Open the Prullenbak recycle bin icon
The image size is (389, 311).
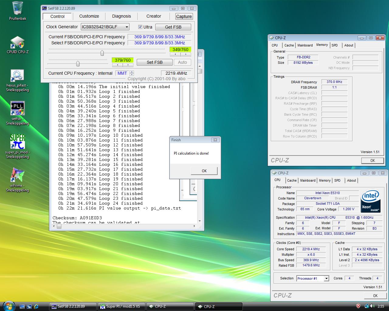(17, 11)
